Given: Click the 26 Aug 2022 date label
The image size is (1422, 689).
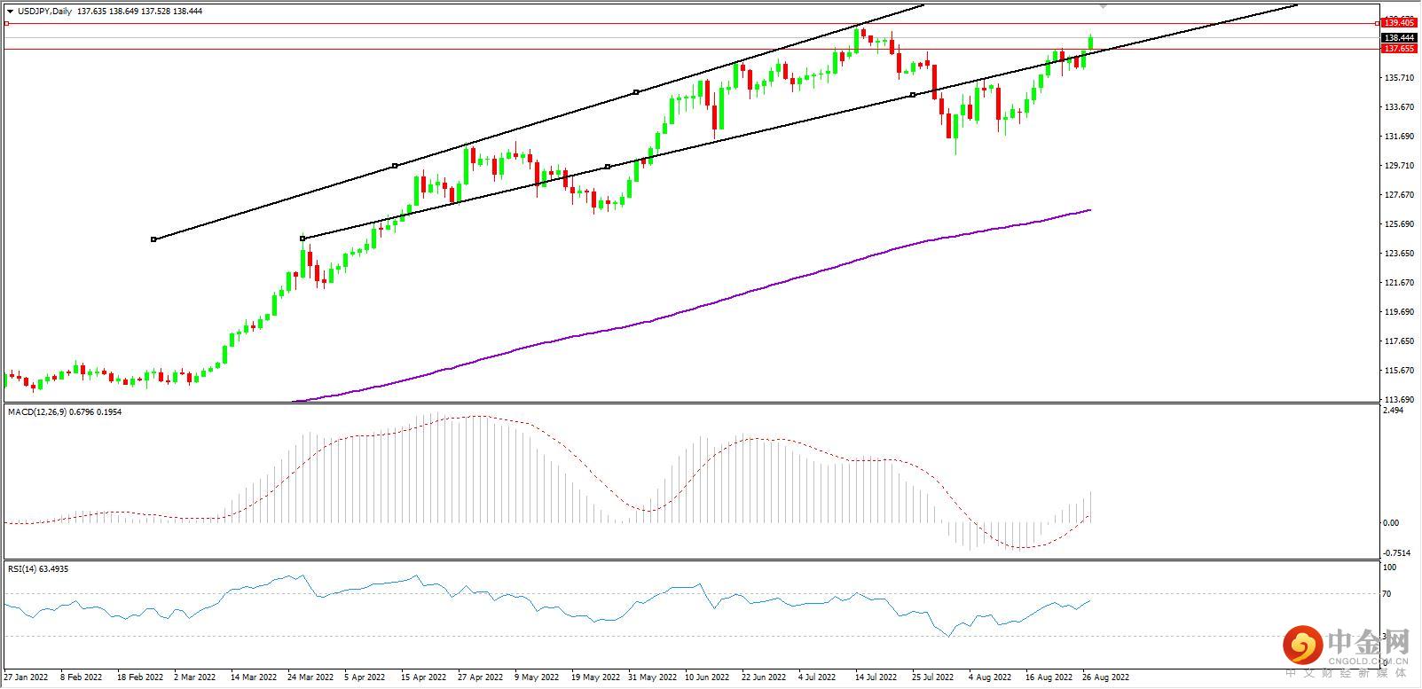Looking at the screenshot, I should pos(1106,677).
